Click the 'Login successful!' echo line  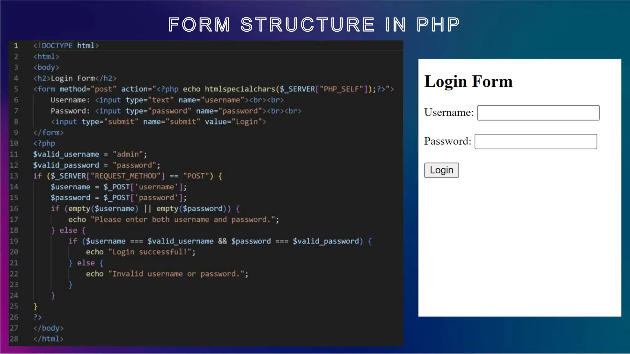click(141, 252)
